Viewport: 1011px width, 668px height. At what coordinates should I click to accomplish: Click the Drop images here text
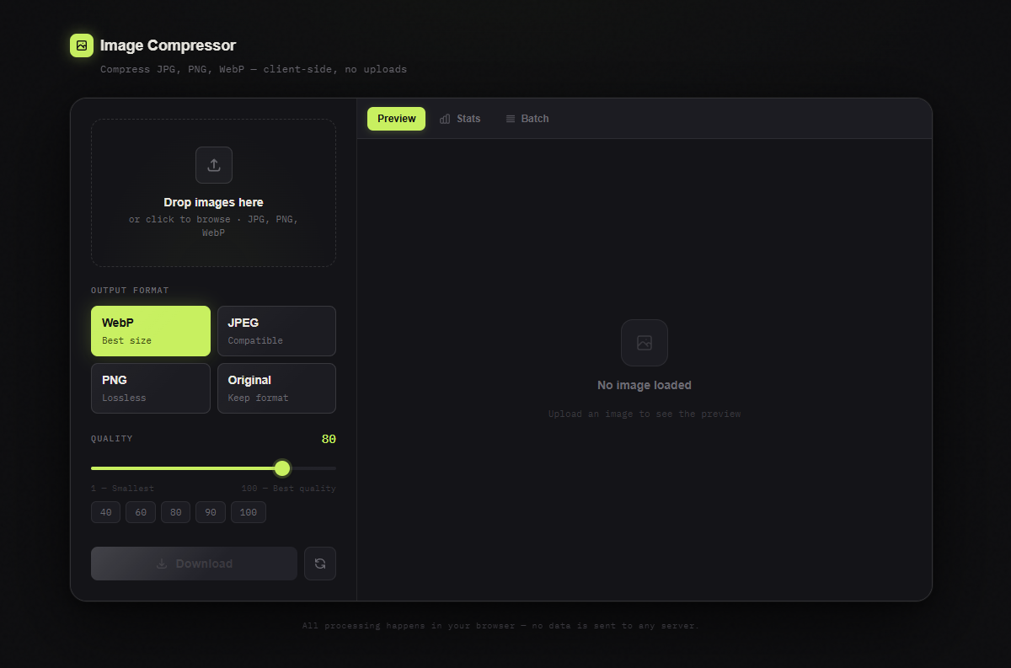pos(214,202)
